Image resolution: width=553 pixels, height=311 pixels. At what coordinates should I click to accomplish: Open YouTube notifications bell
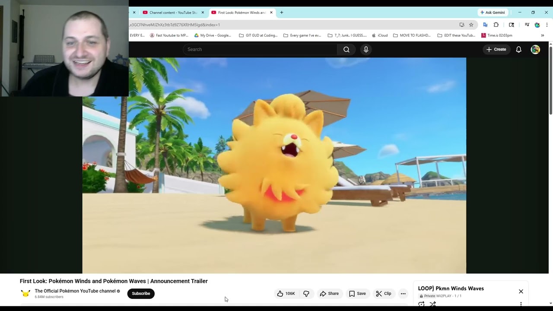[x=518, y=49]
